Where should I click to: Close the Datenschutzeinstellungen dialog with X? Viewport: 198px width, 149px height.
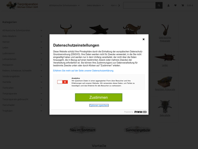pos(144,39)
